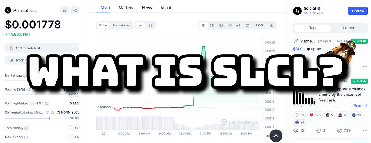This screenshot has height=143, width=371.
Task: Select the 1D time range
Action: 203,25
